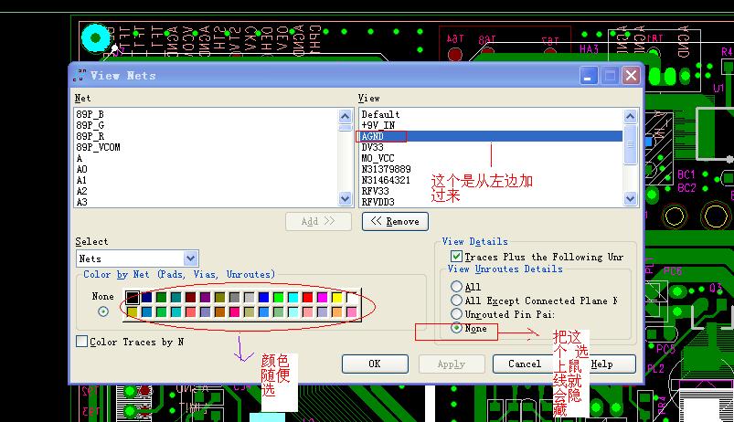The width and height of the screenshot is (734, 422).
Task: Select Unrouted Pin Pairs radio option
Action: (x=456, y=314)
